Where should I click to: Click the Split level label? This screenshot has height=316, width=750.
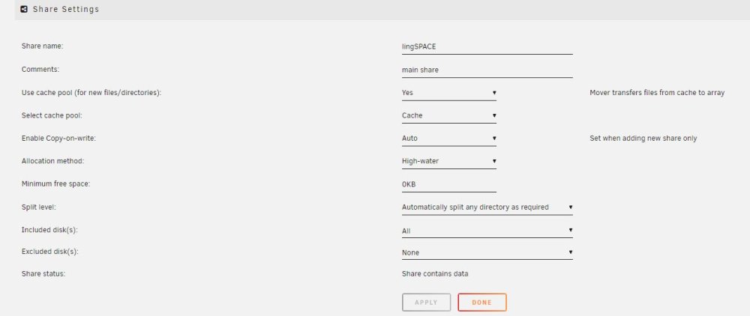[x=39, y=207]
